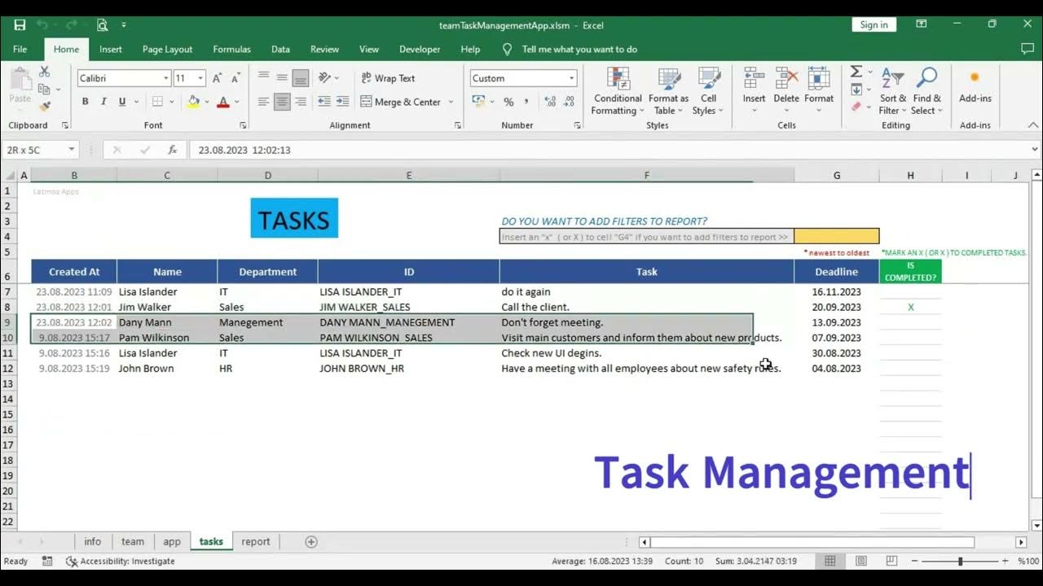
Task: Click the new sheet plus button
Action: coord(310,541)
